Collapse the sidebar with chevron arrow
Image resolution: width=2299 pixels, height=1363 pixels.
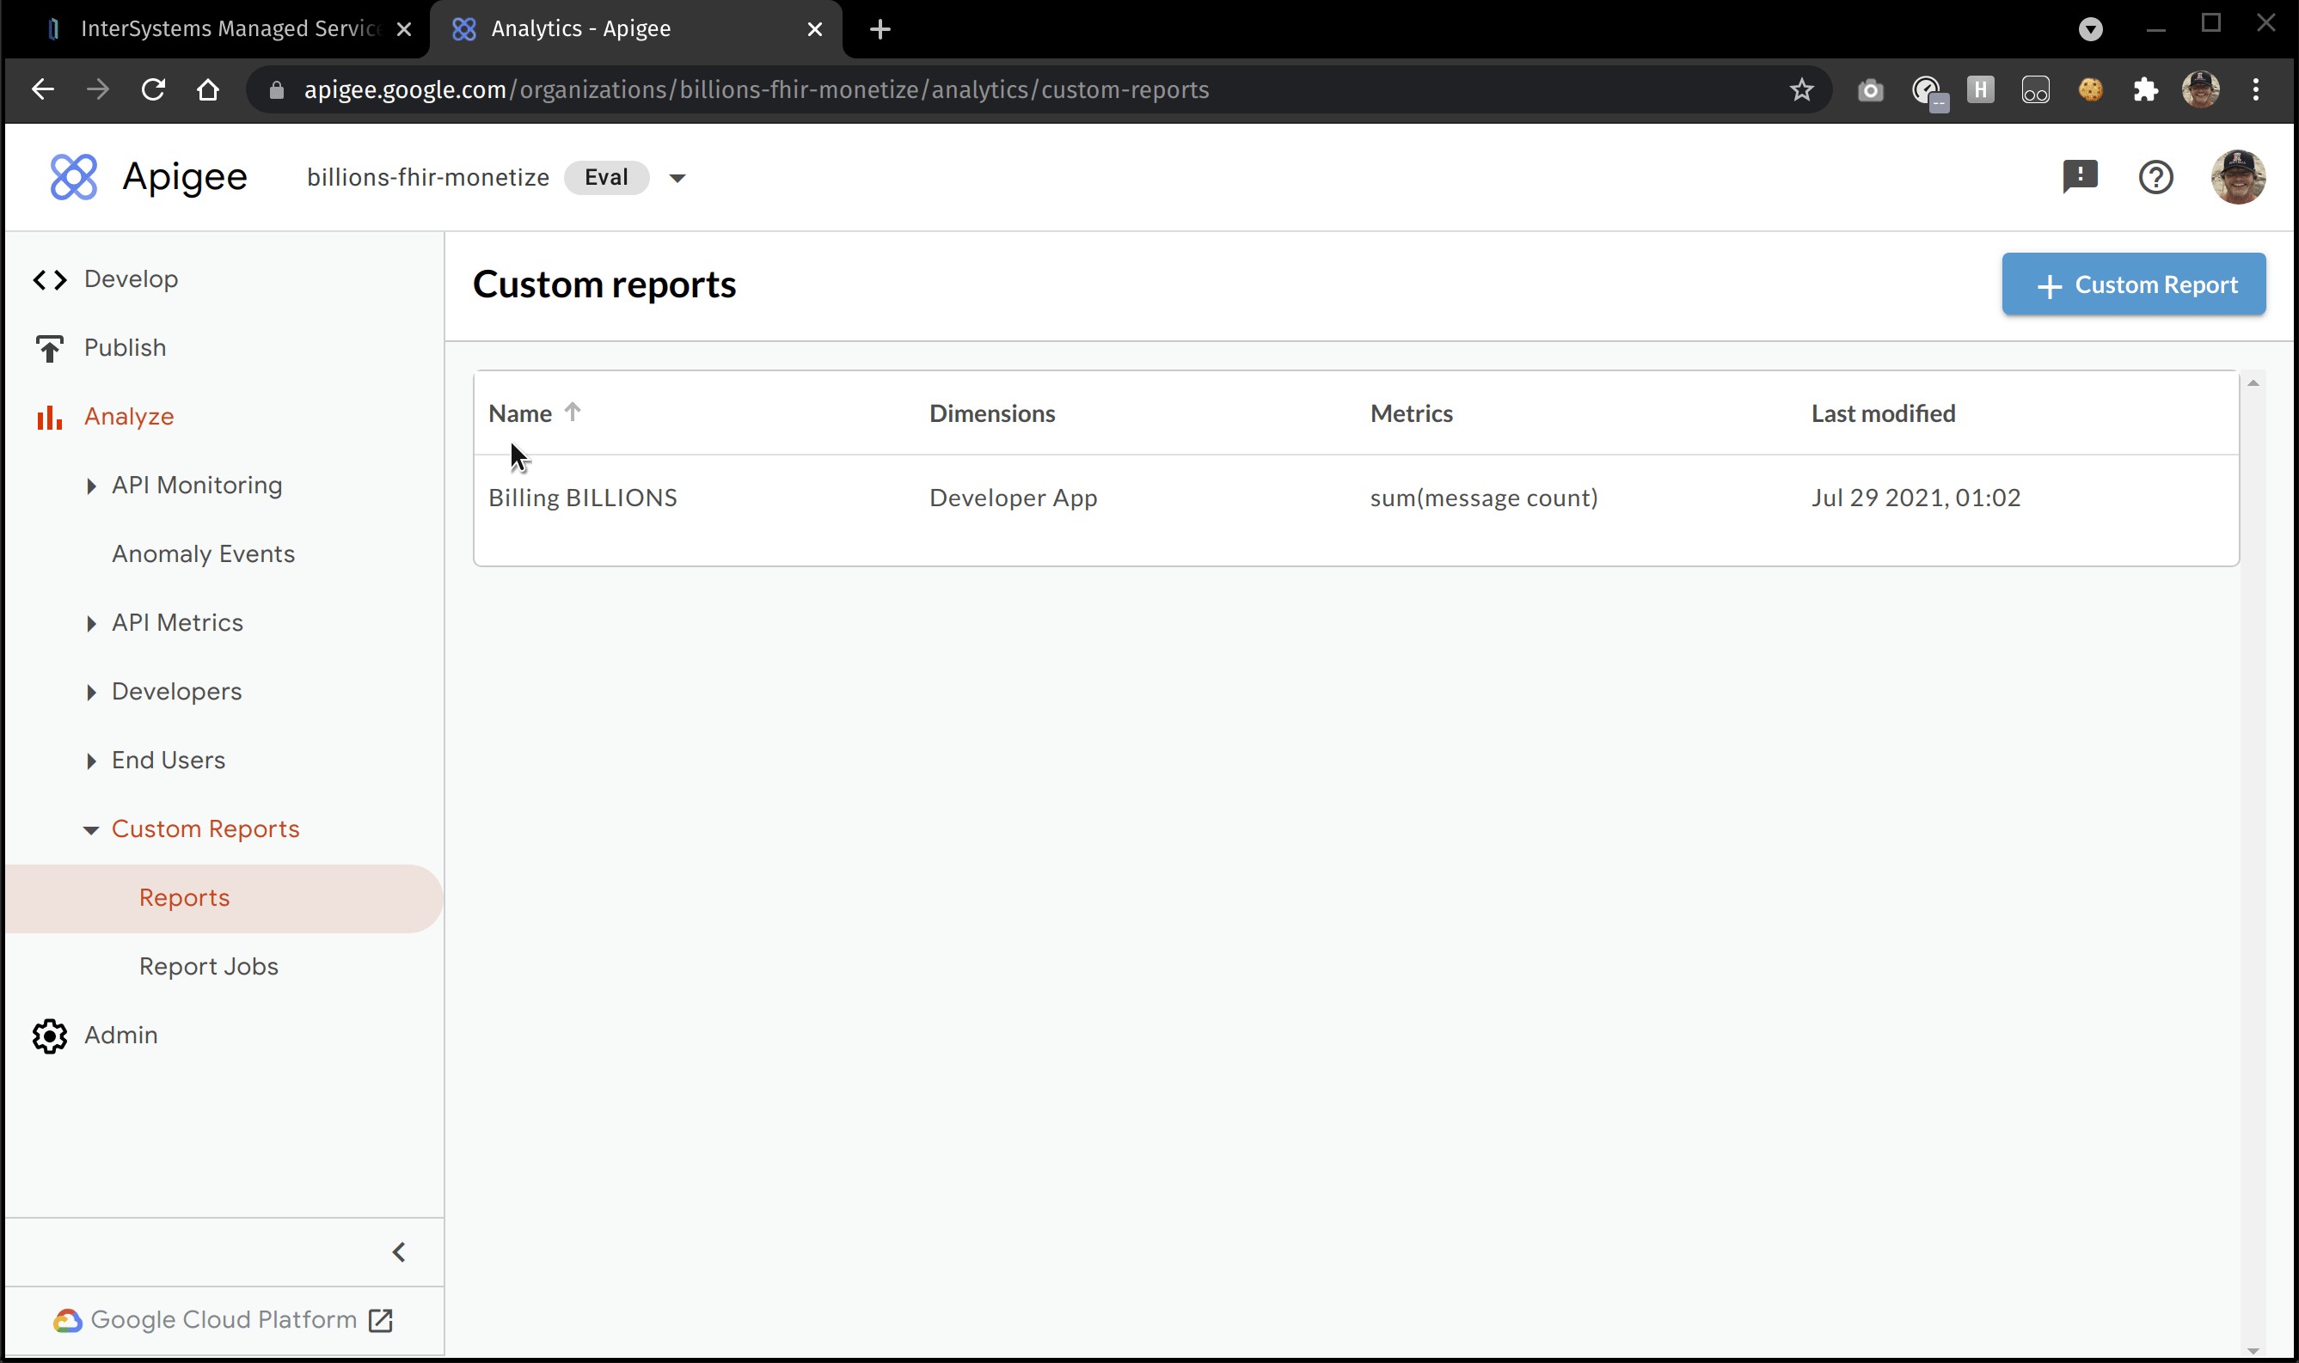(x=399, y=1253)
